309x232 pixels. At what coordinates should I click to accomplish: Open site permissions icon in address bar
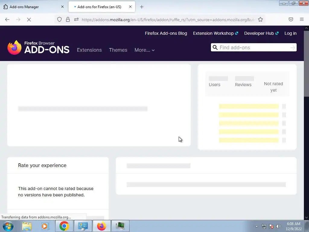click(76, 19)
